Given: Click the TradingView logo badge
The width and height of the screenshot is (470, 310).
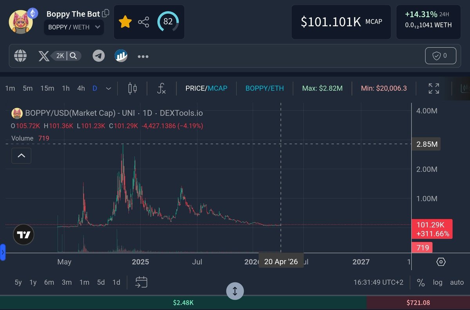Looking at the screenshot, I should (x=23, y=235).
